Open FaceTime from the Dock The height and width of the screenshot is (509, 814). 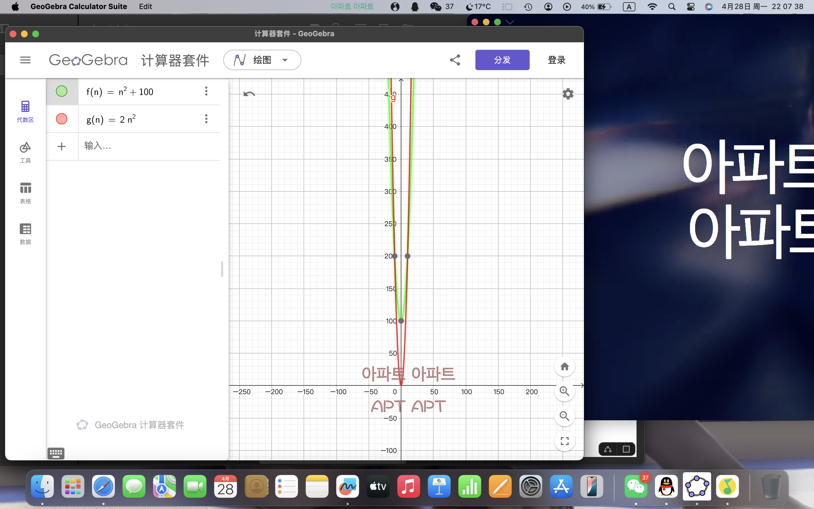click(x=195, y=486)
